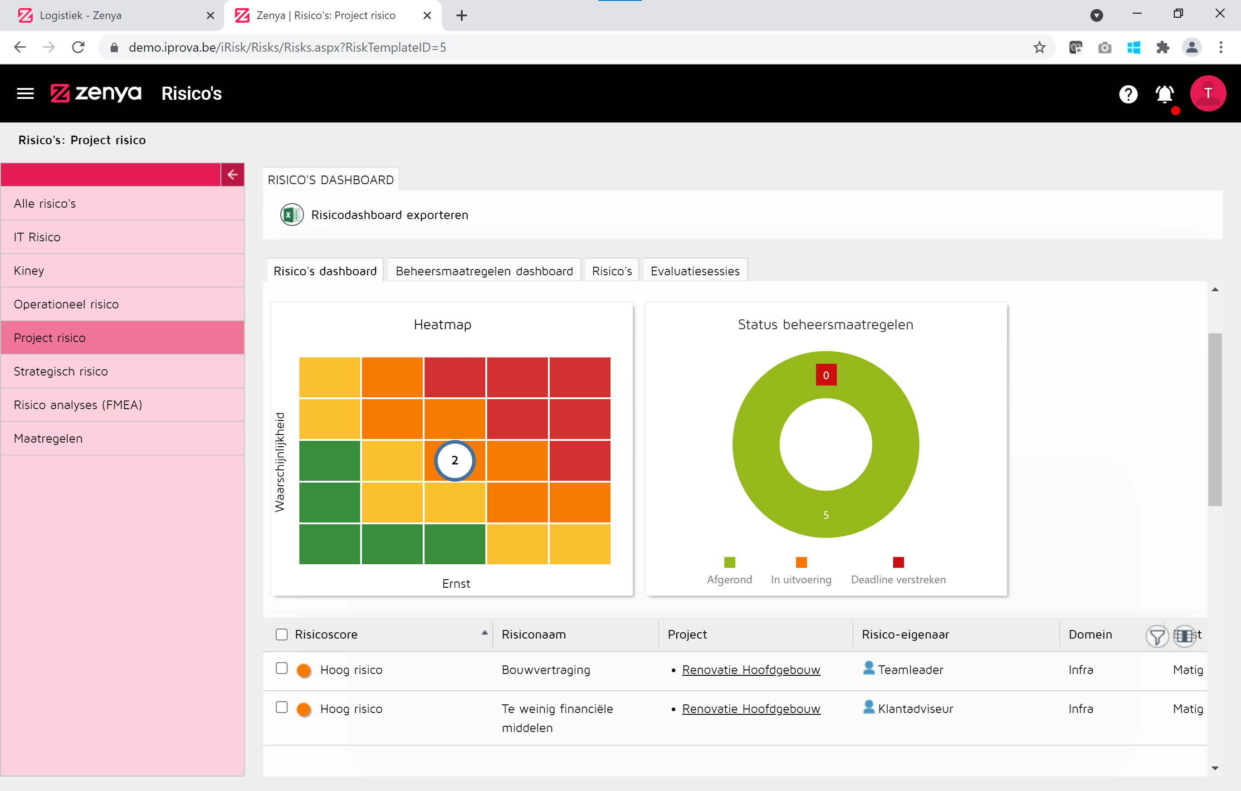Open the column chooser icon
The height and width of the screenshot is (791, 1241).
[x=1184, y=635]
